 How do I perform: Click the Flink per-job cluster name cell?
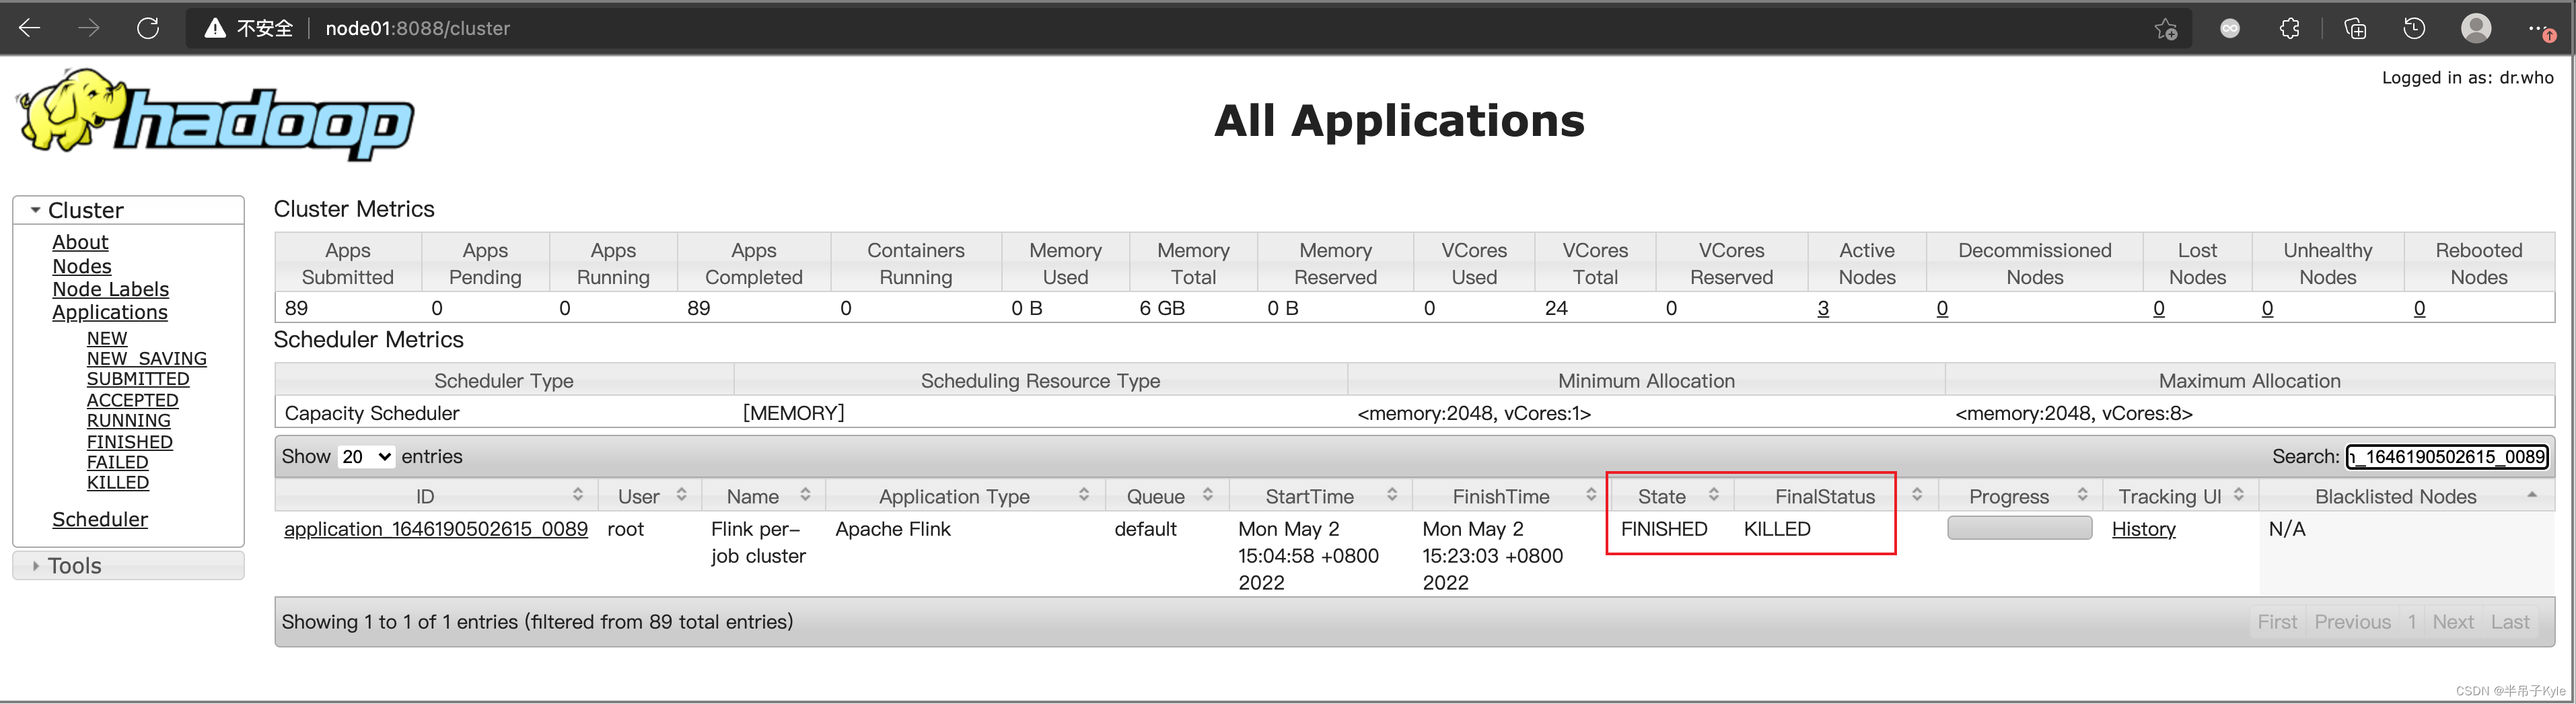[x=758, y=542]
